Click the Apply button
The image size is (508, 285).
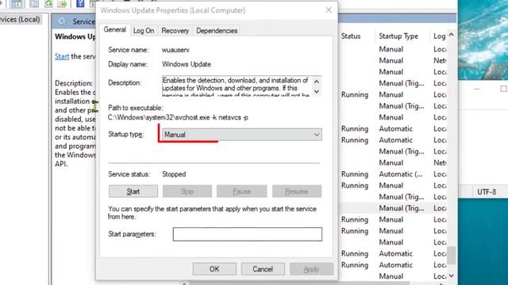click(x=311, y=269)
